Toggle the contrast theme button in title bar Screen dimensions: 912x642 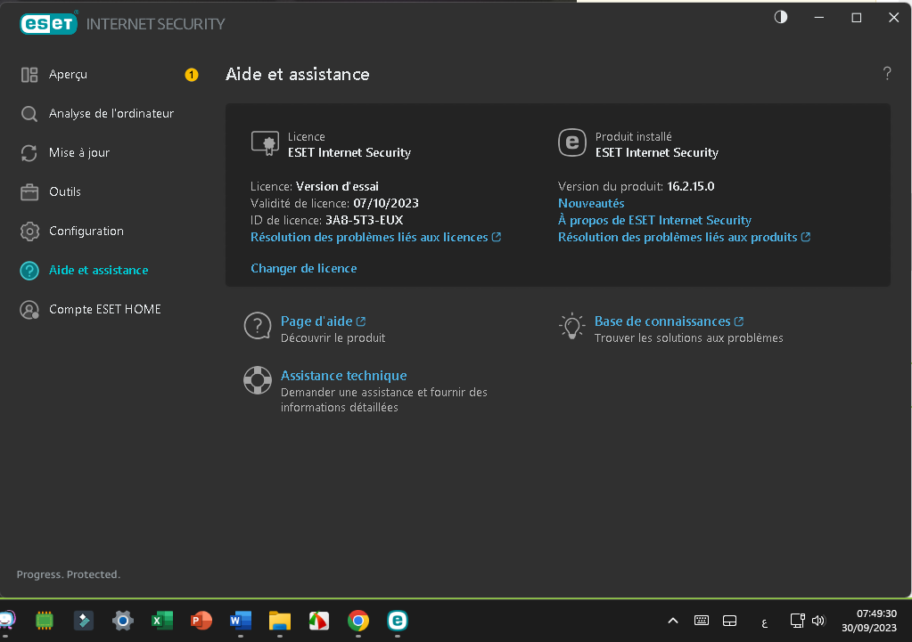(781, 18)
